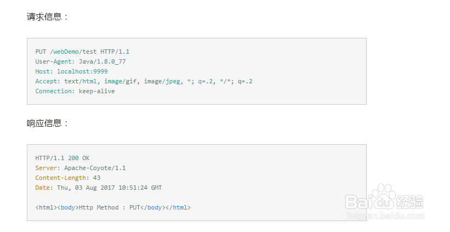Click the Apache-Coyote/1.1 server value

coord(95,168)
